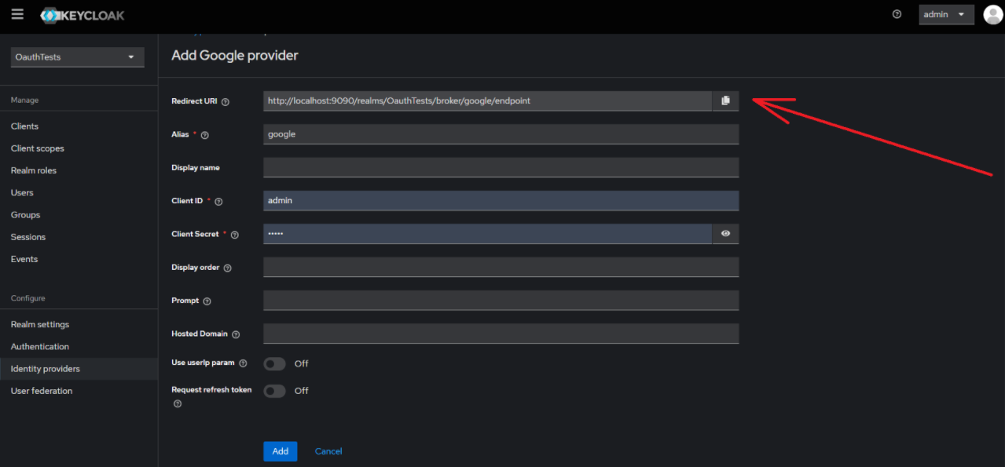Enable the Request refresh token switch
Screen dimensions: 1005x467
[x=274, y=391]
